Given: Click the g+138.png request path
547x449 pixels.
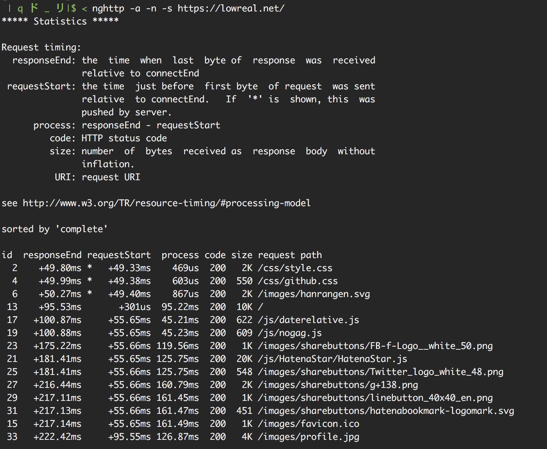Looking at the screenshot, I should pos(338,385).
